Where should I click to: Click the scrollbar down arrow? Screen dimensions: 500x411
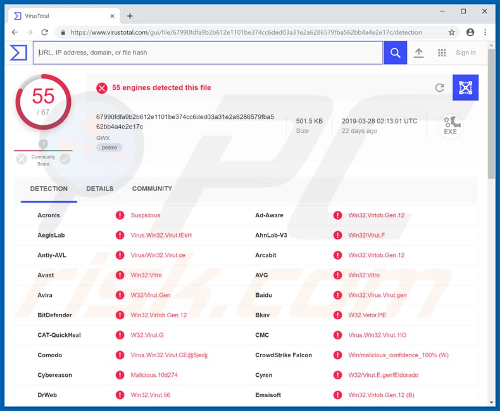pos(491,402)
